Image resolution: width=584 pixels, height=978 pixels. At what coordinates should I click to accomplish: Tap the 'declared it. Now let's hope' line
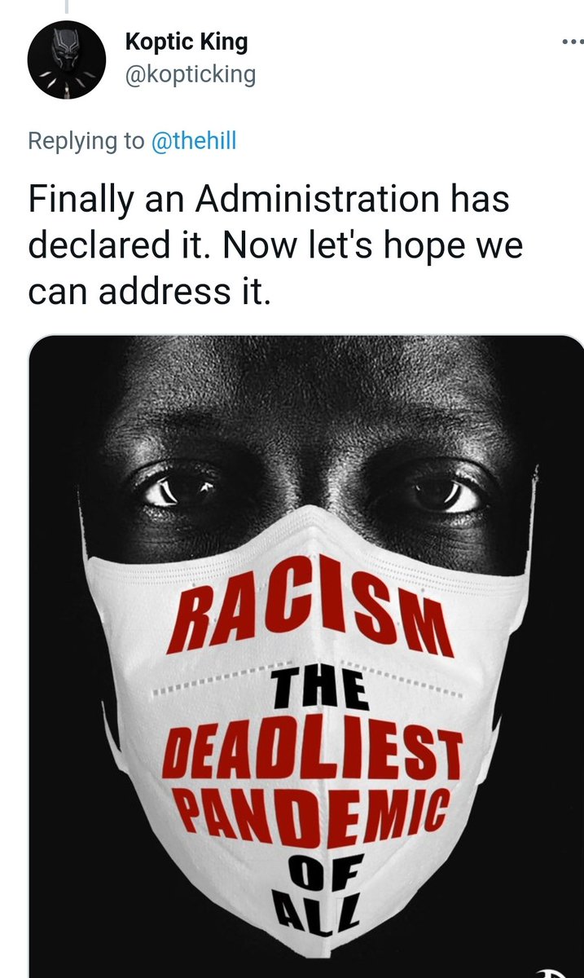pos(275,245)
